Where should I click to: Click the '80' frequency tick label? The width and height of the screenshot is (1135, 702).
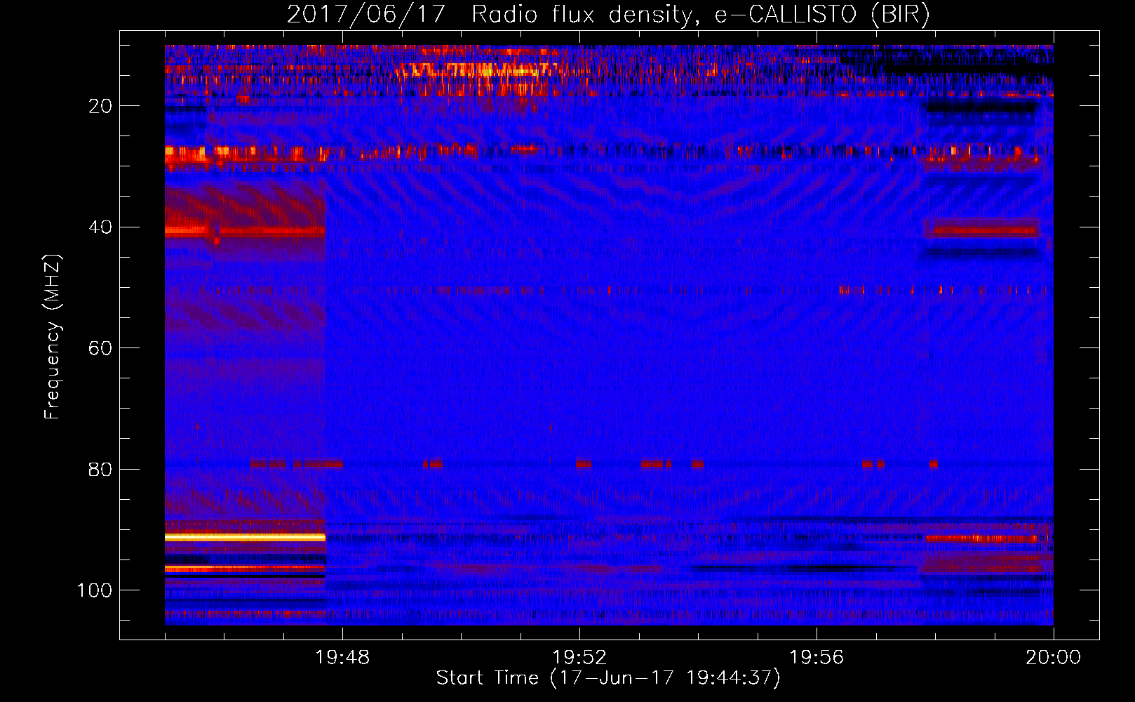(100, 469)
